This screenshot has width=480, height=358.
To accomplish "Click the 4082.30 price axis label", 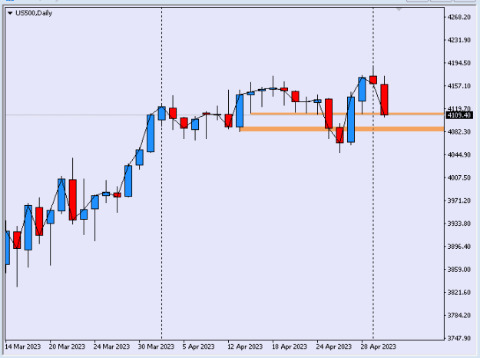I will 458,132.
